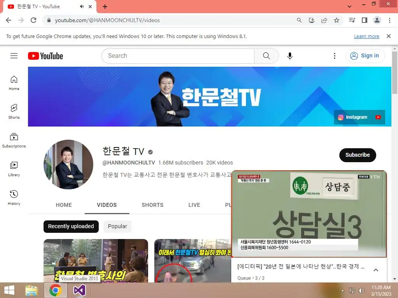Open first video thumbnail with 한문철 변호사의
Screen dimensions: 398x298
pos(96,261)
